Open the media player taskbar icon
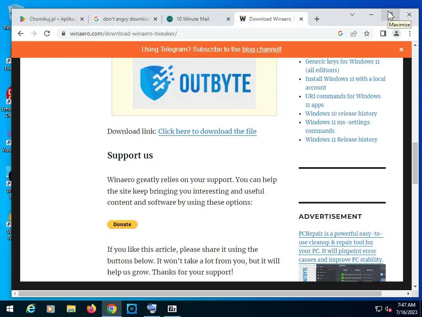This screenshot has width=422, height=317. click(x=51, y=309)
